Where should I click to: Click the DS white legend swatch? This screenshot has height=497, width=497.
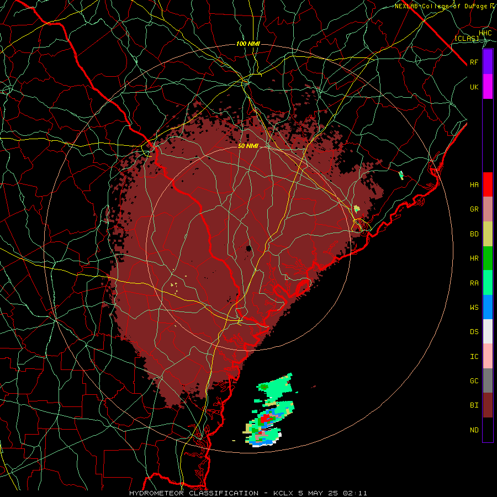click(488, 331)
